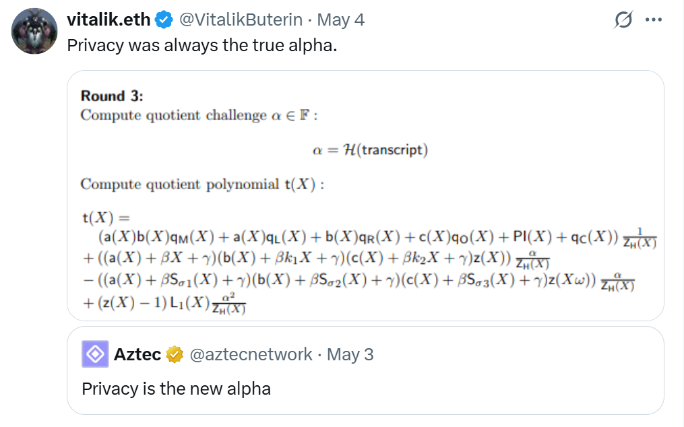The width and height of the screenshot is (684, 427).
Task: Click the Aztec account name
Action: tap(137, 354)
